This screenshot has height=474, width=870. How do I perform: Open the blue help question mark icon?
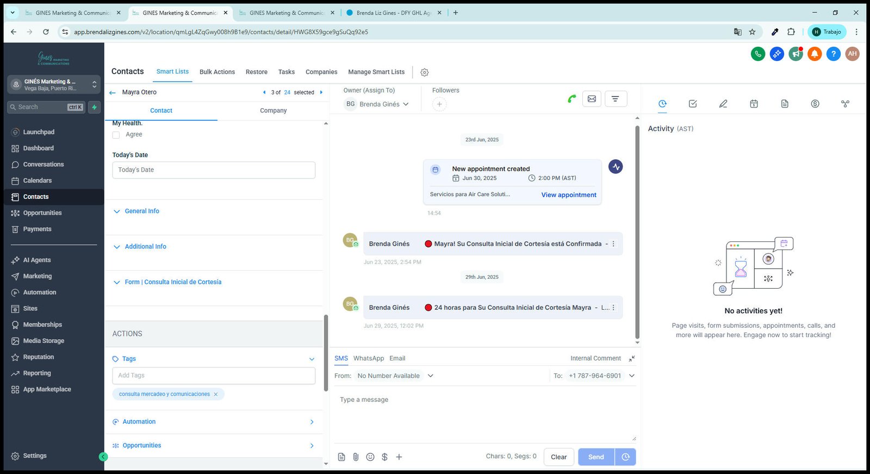(x=833, y=54)
